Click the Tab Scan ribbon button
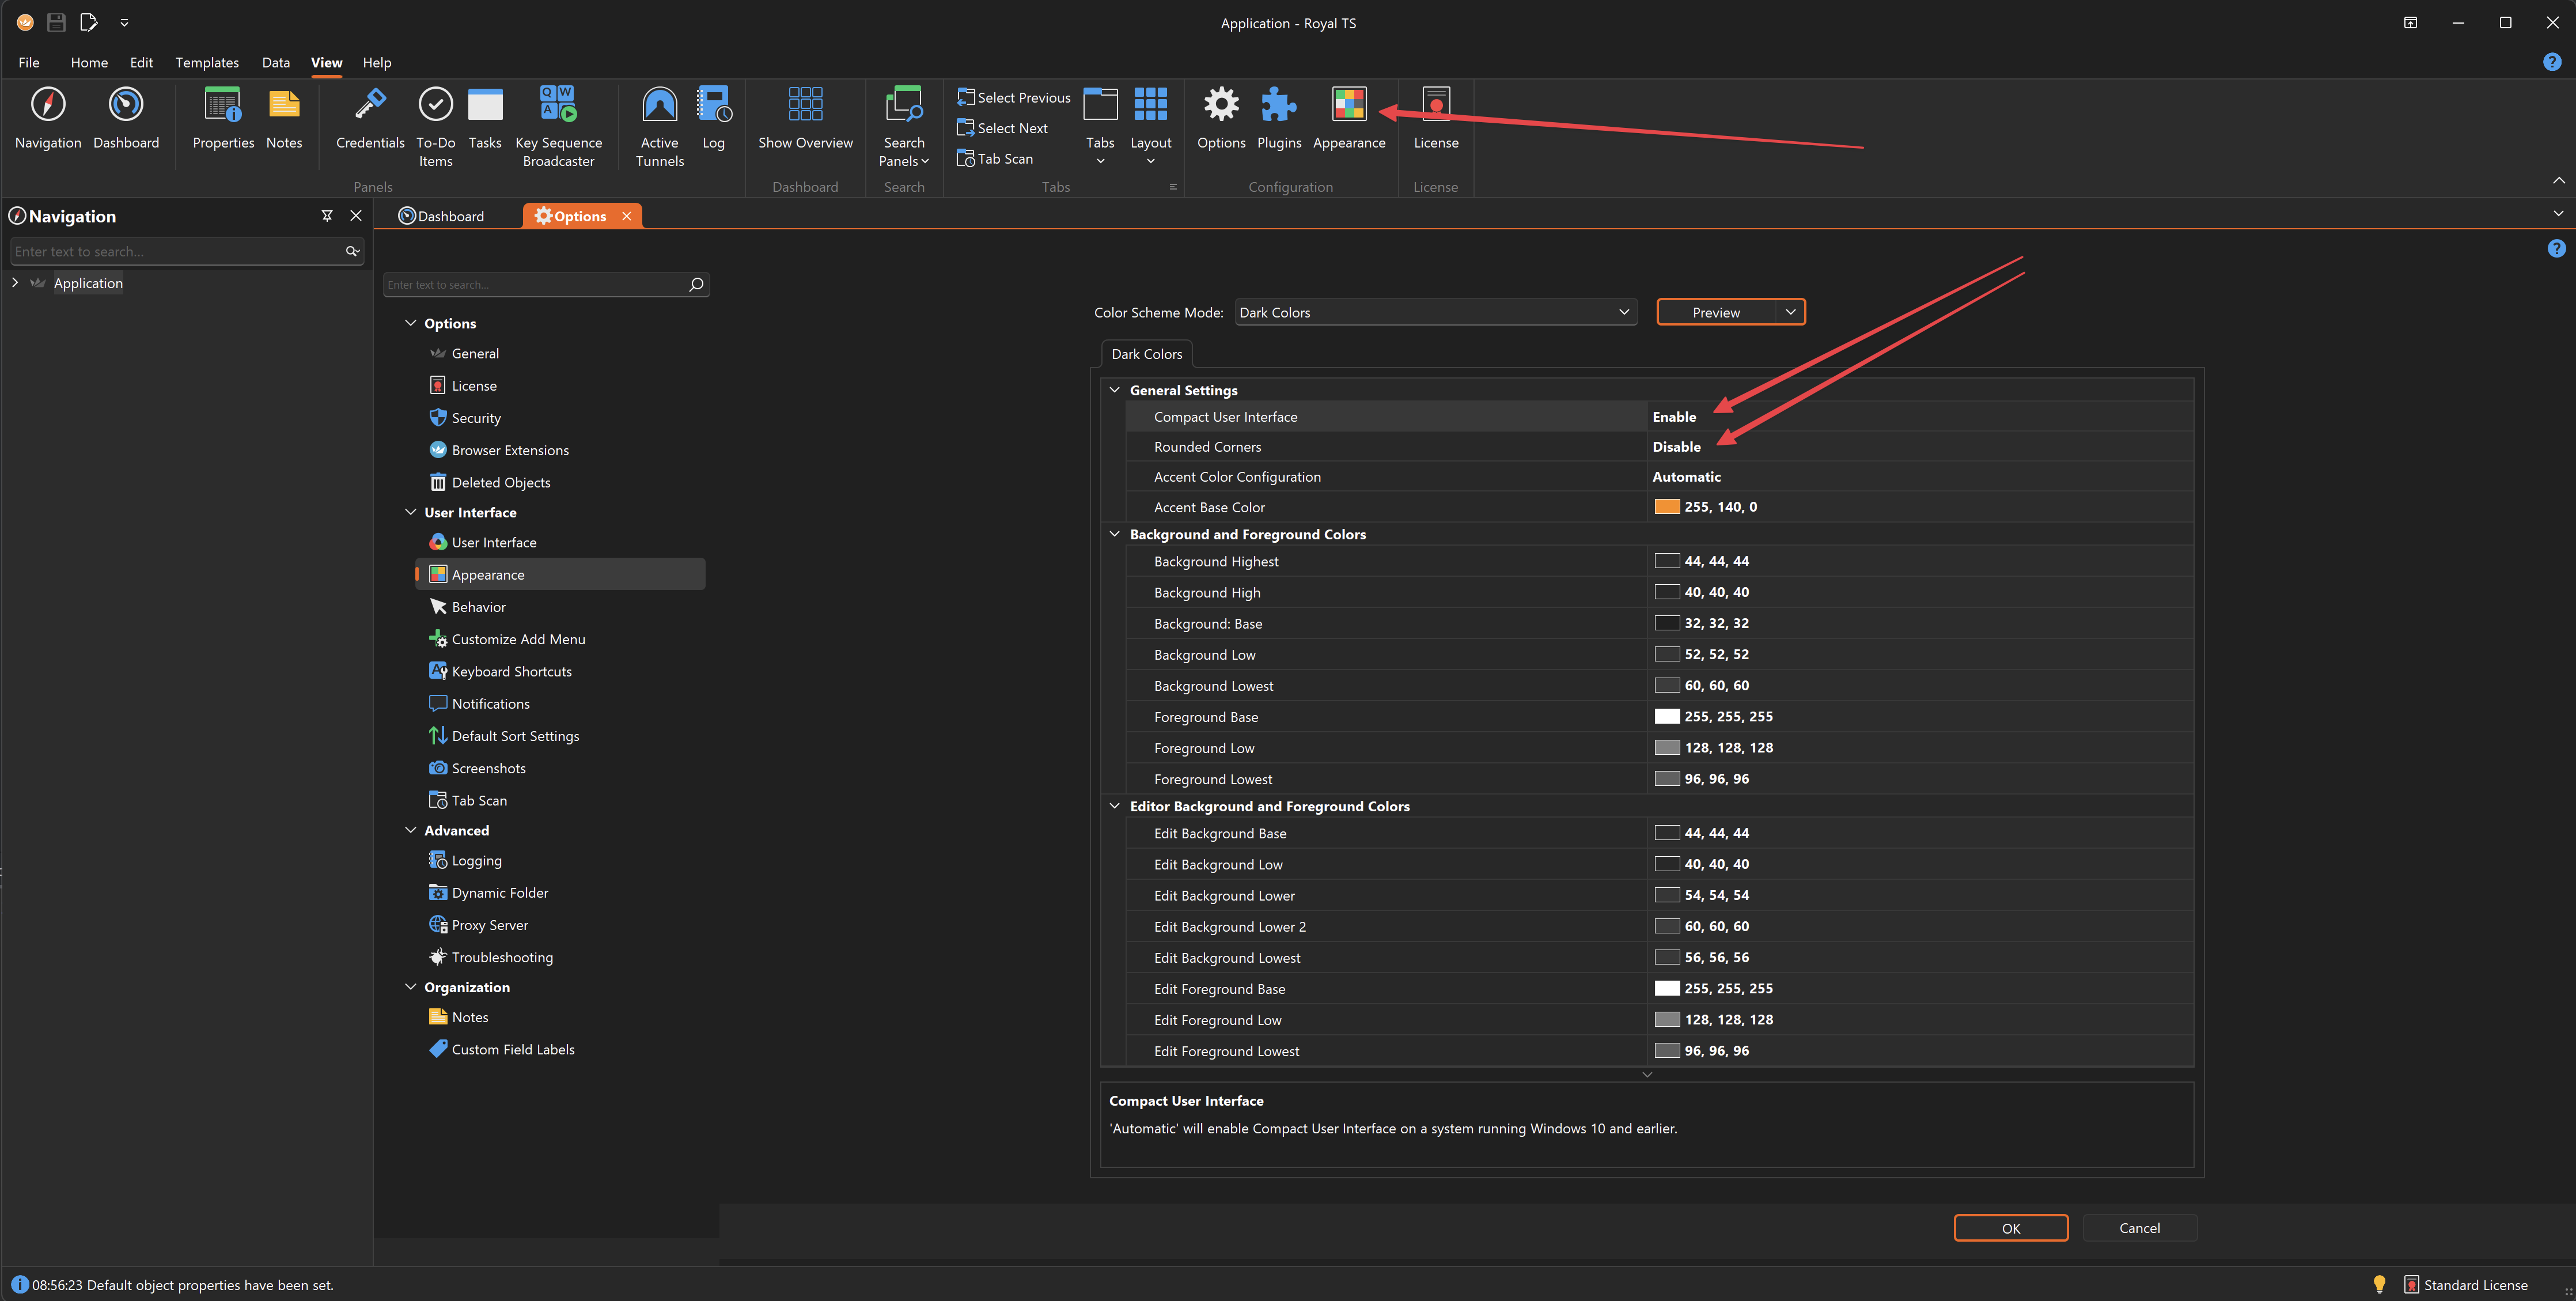2576x1301 pixels. click(995, 159)
